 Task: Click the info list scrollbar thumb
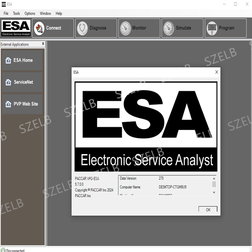pyautogui.click(x=214, y=184)
